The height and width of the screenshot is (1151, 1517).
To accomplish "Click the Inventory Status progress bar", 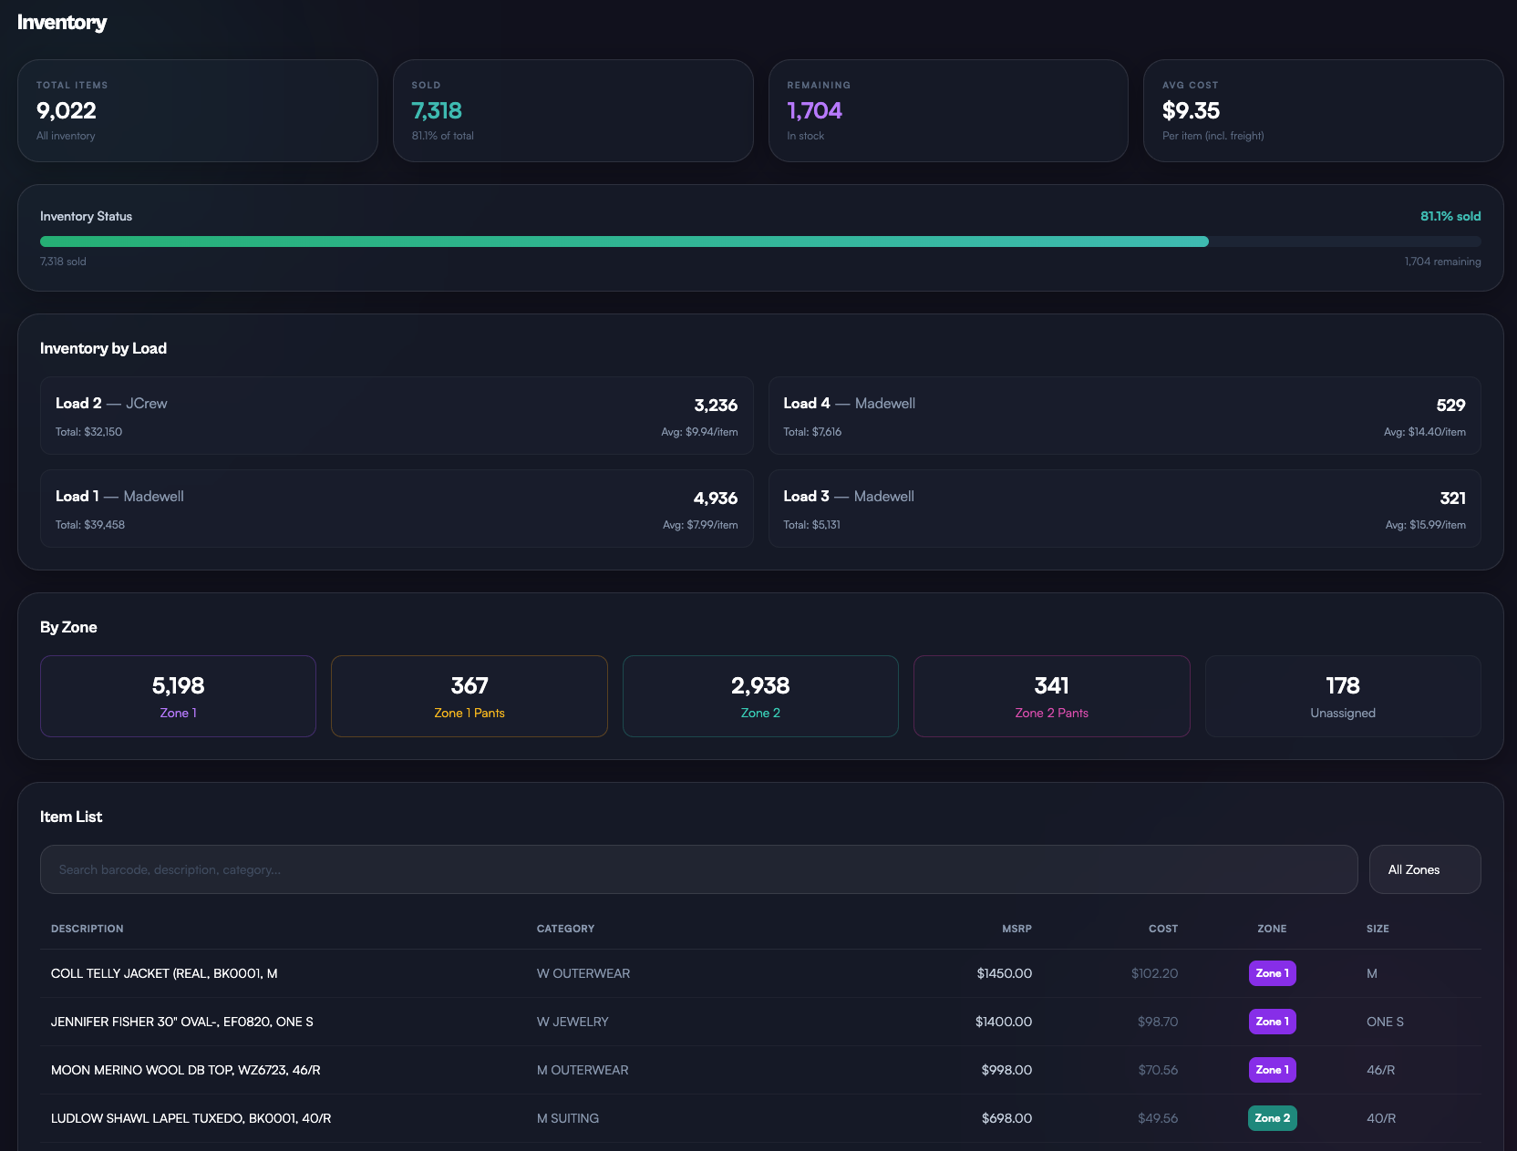I will coord(760,242).
